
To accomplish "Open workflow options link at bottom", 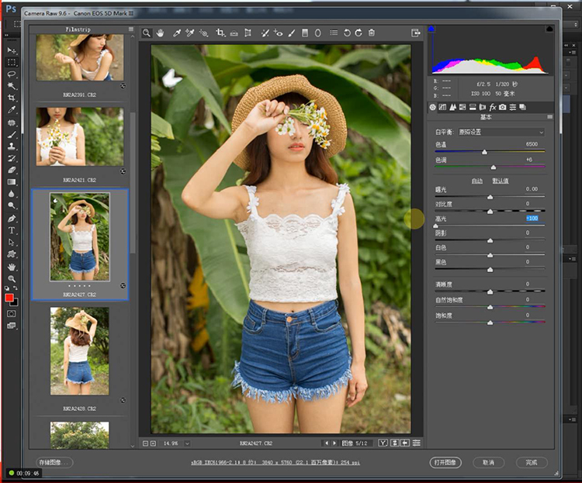I will pos(275,463).
